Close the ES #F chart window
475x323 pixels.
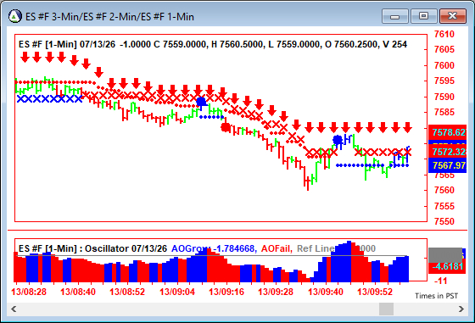click(453, 16)
